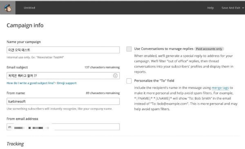This screenshot has height=149, width=245.
Task: Click the Campaign info page heading
Action: pos(25,25)
